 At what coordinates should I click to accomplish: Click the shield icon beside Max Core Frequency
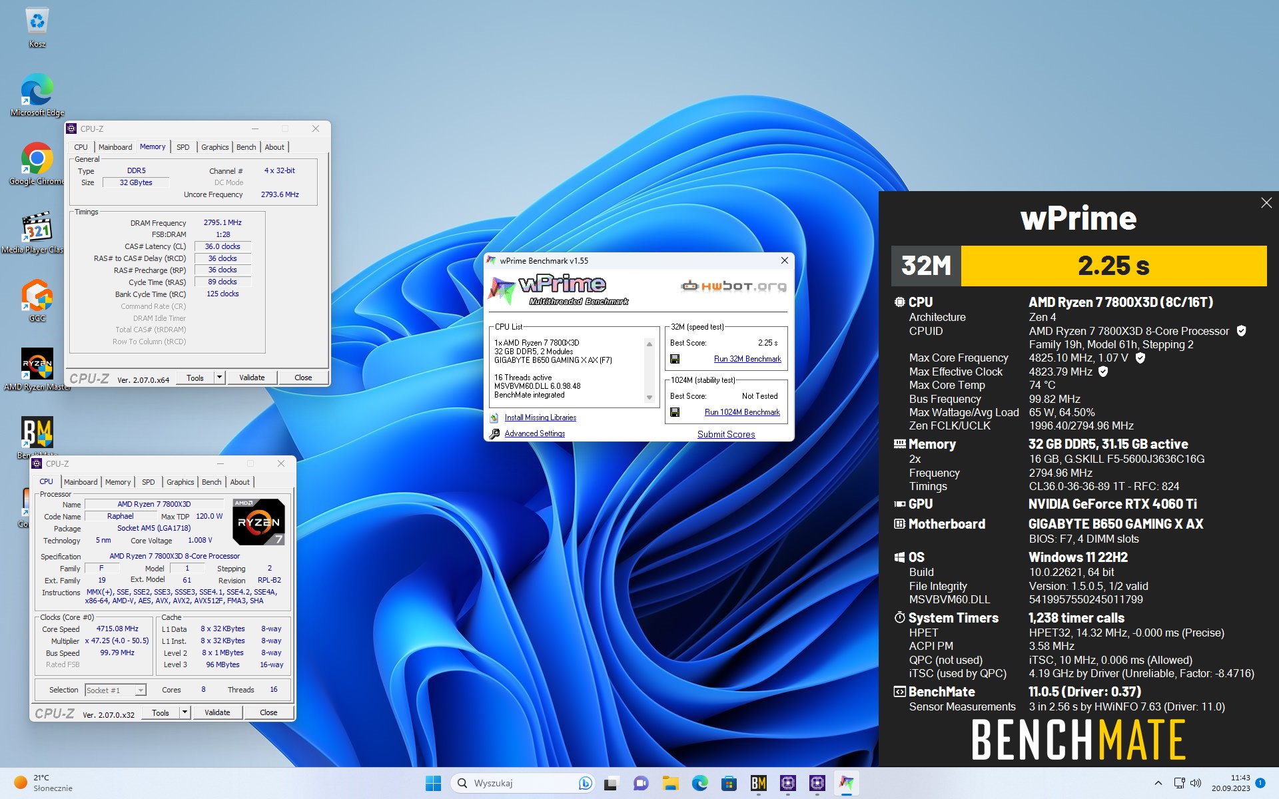[x=1140, y=358]
